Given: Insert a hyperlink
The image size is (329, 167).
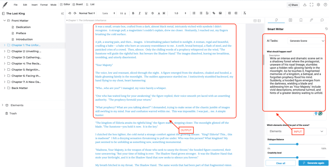Looking at the screenshot, I should click(214, 13).
